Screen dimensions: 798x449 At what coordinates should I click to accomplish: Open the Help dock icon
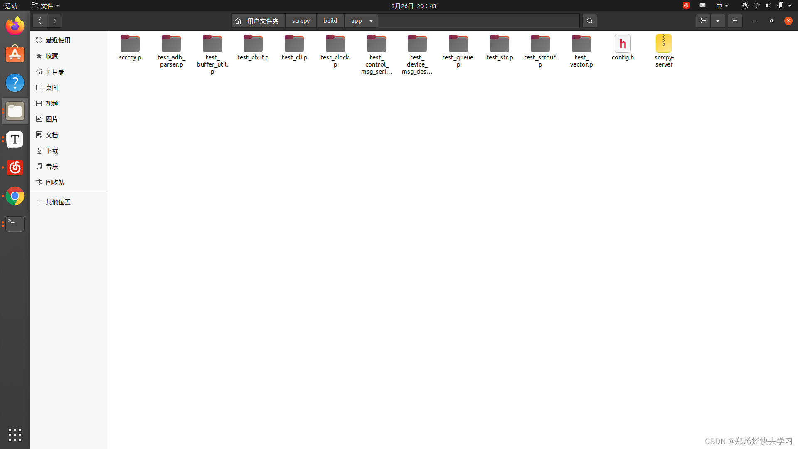[x=15, y=83]
